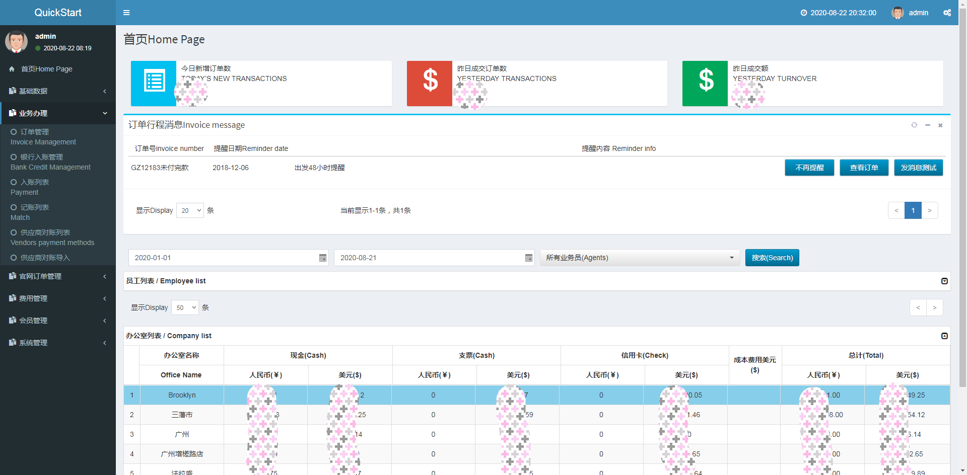Click the blue Today's New Transactions list icon

[x=154, y=84]
